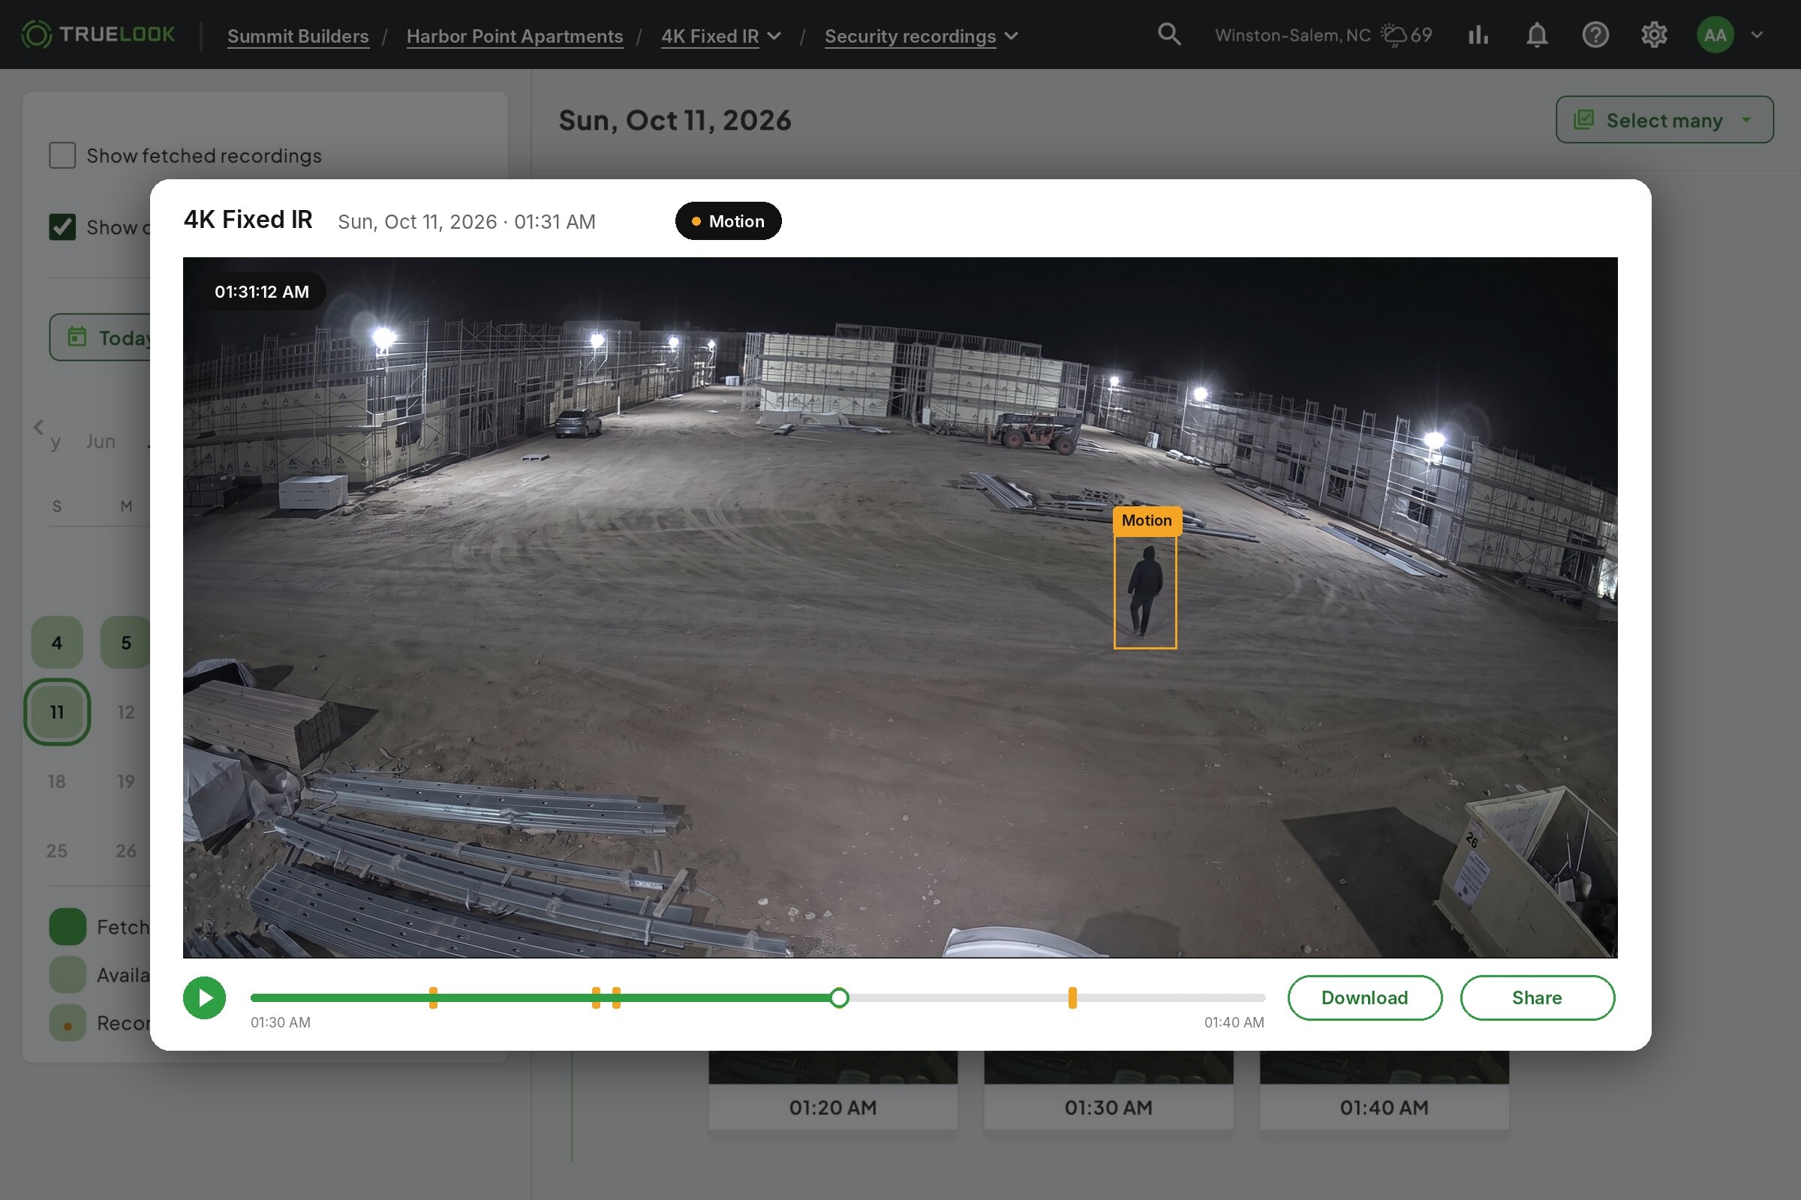Select calendar day 11
This screenshot has width=1801, height=1200.
tap(57, 712)
